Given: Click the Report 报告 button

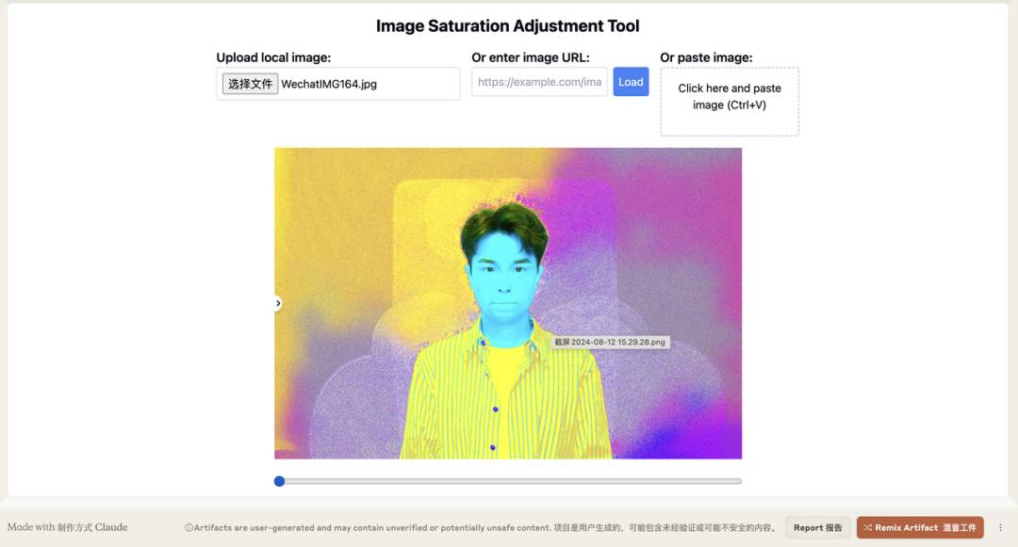Looking at the screenshot, I should tap(817, 527).
